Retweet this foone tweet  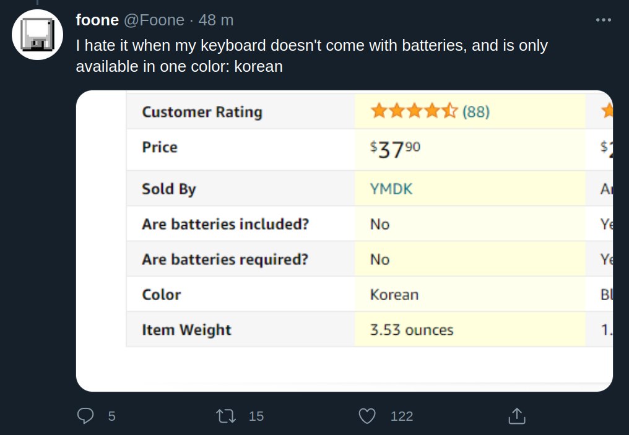227,416
